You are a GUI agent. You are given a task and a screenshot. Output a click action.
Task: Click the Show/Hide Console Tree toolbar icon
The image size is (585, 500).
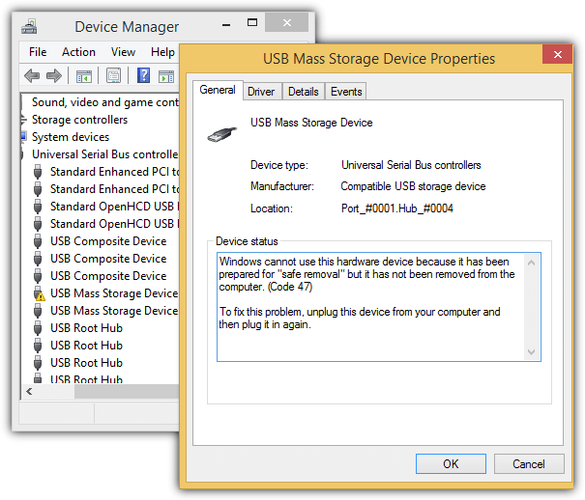(x=84, y=75)
